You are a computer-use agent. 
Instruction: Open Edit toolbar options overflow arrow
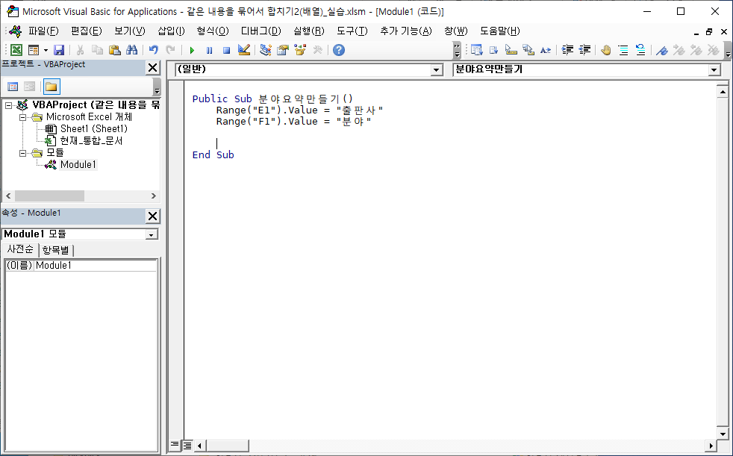click(x=728, y=51)
